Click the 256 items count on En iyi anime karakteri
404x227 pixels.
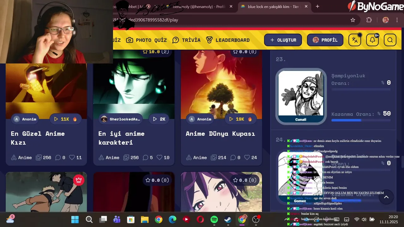click(x=131, y=157)
